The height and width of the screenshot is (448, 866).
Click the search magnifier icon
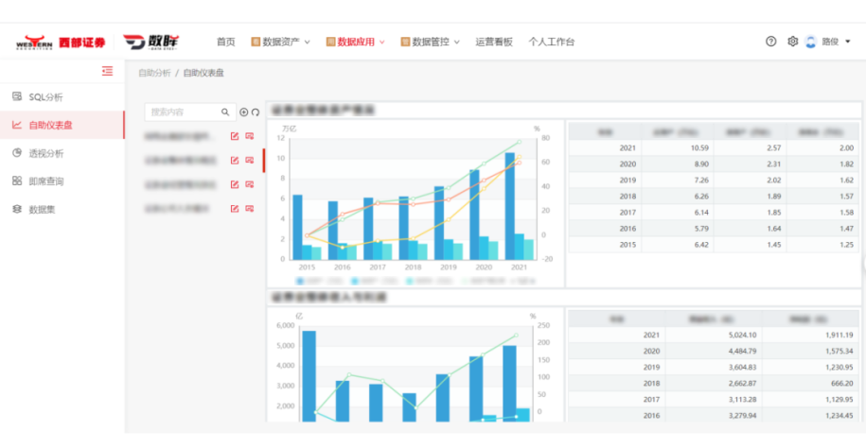pyautogui.click(x=225, y=112)
